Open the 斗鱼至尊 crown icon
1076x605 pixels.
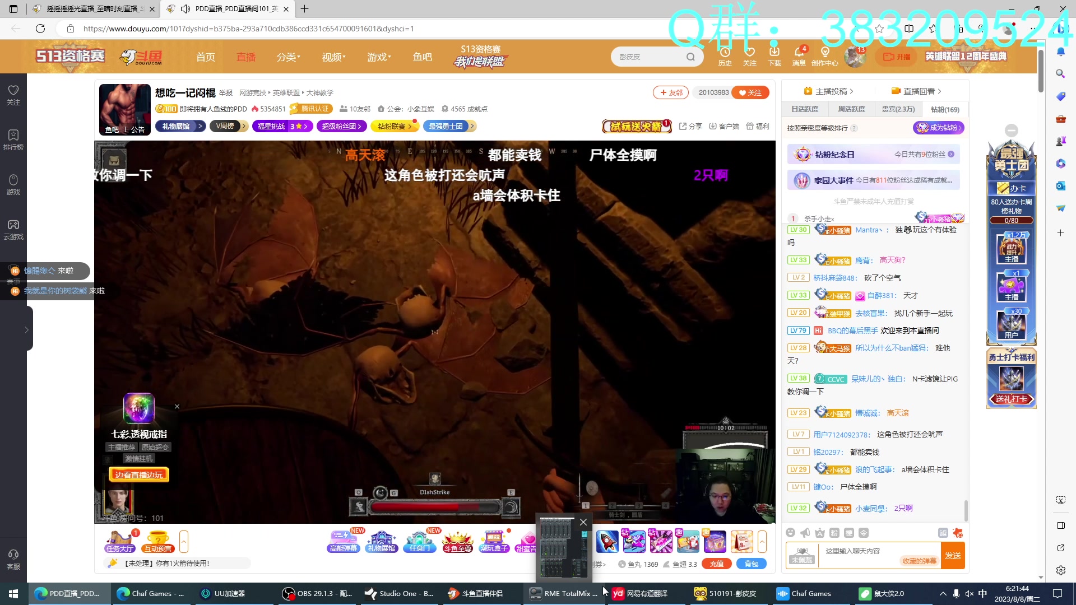tap(457, 542)
